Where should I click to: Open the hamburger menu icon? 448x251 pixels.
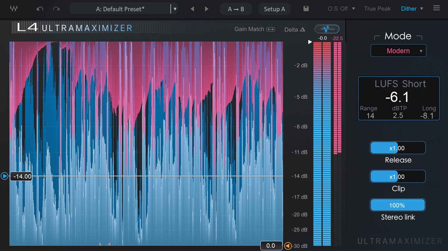click(436, 8)
